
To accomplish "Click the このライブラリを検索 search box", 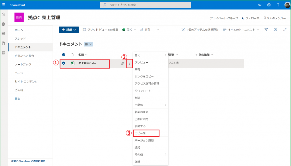I will click(145, 5).
